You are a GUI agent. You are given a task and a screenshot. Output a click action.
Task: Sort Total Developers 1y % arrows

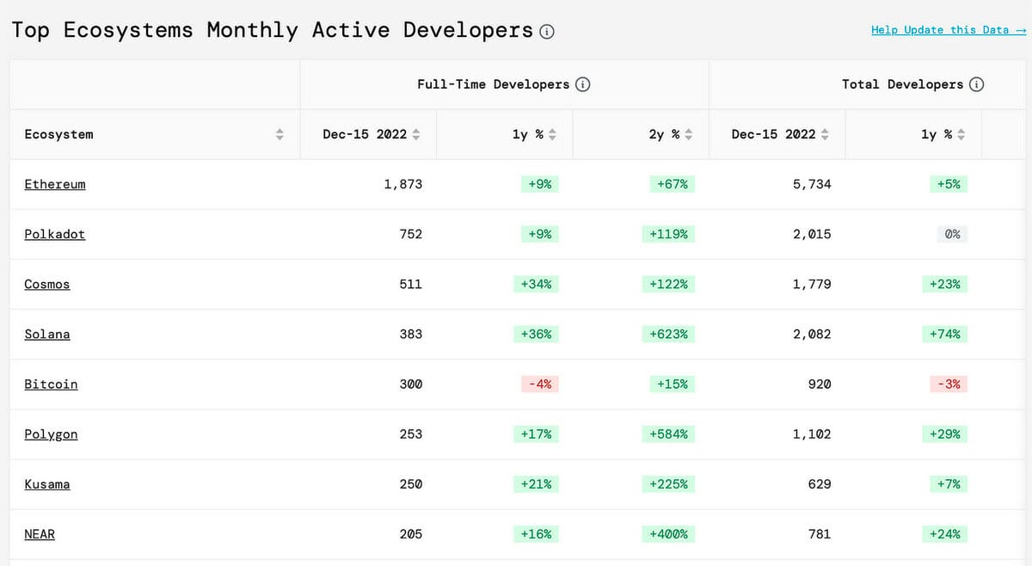pyautogui.click(x=961, y=134)
